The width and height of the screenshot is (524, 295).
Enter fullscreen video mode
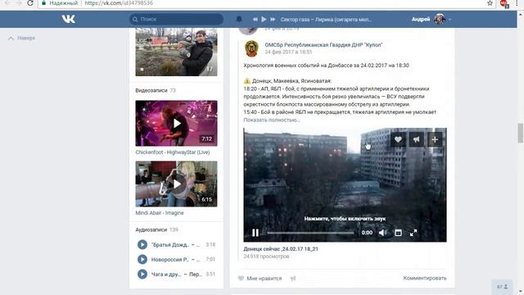tap(413, 233)
